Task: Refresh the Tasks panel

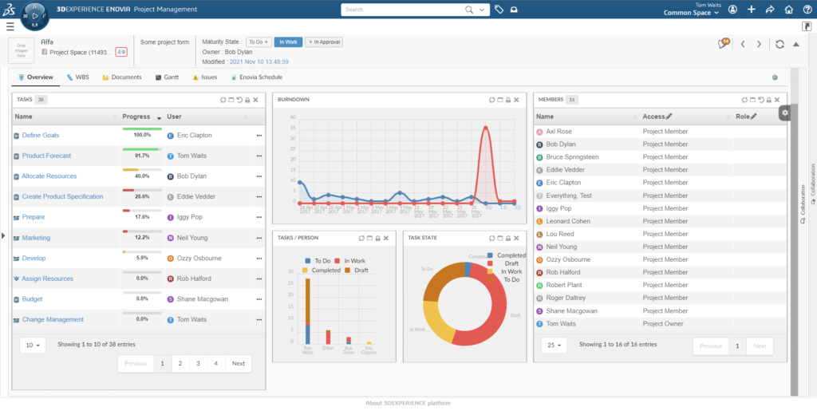Action: point(223,100)
